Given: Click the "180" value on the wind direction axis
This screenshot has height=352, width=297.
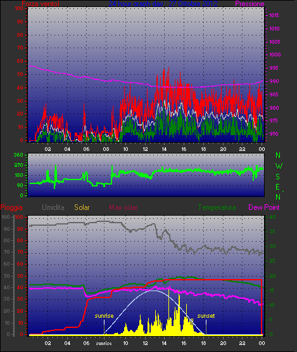Looking at the screenshot, I should point(18,175).
